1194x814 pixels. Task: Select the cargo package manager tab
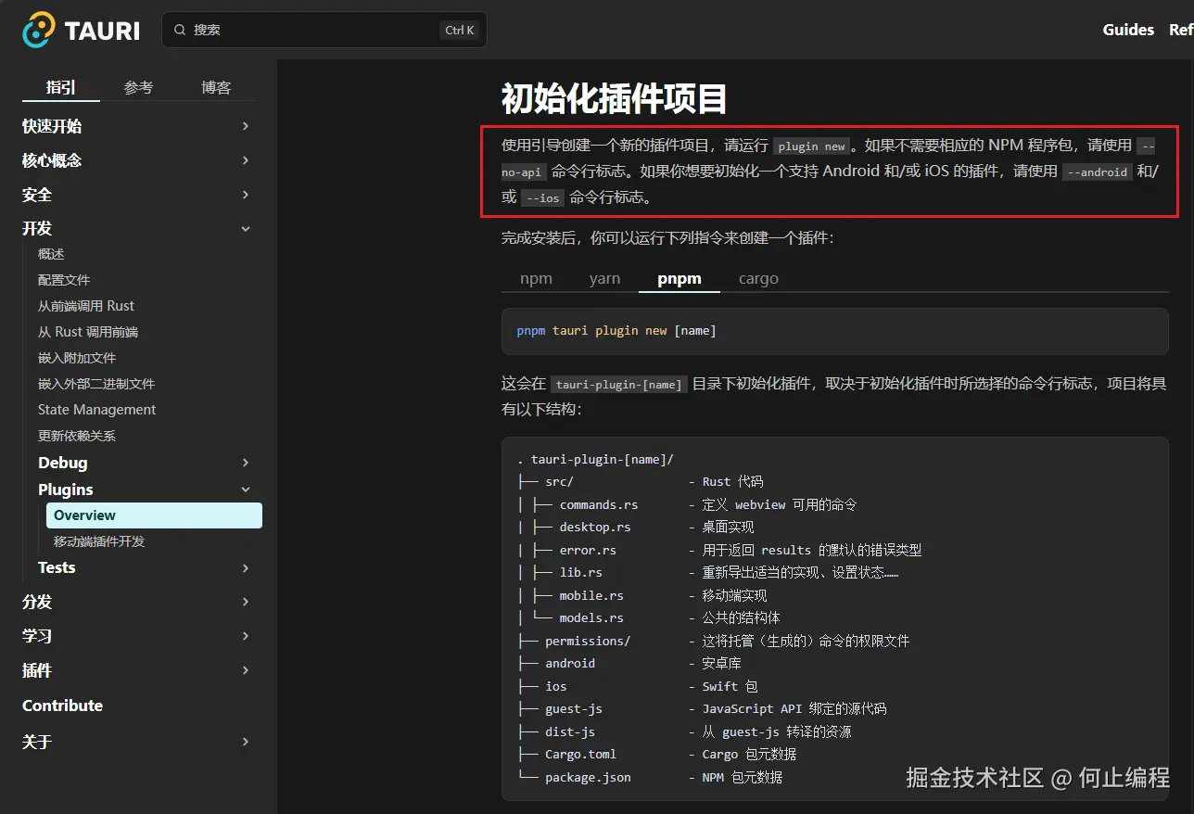click(758, 278)
